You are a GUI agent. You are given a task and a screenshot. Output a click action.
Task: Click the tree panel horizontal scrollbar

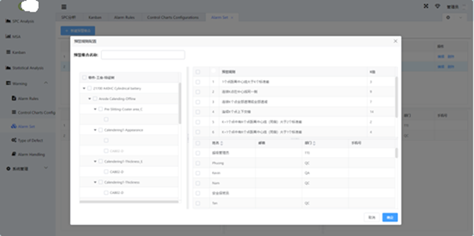click(x=129, y=202)
